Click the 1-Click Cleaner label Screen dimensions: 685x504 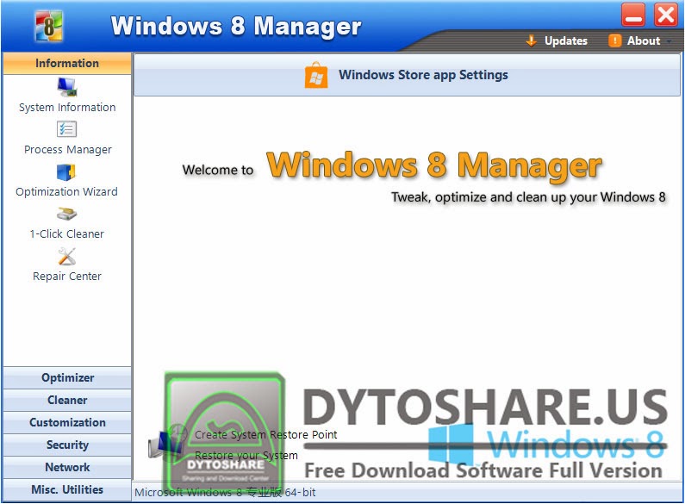[67, 234]
